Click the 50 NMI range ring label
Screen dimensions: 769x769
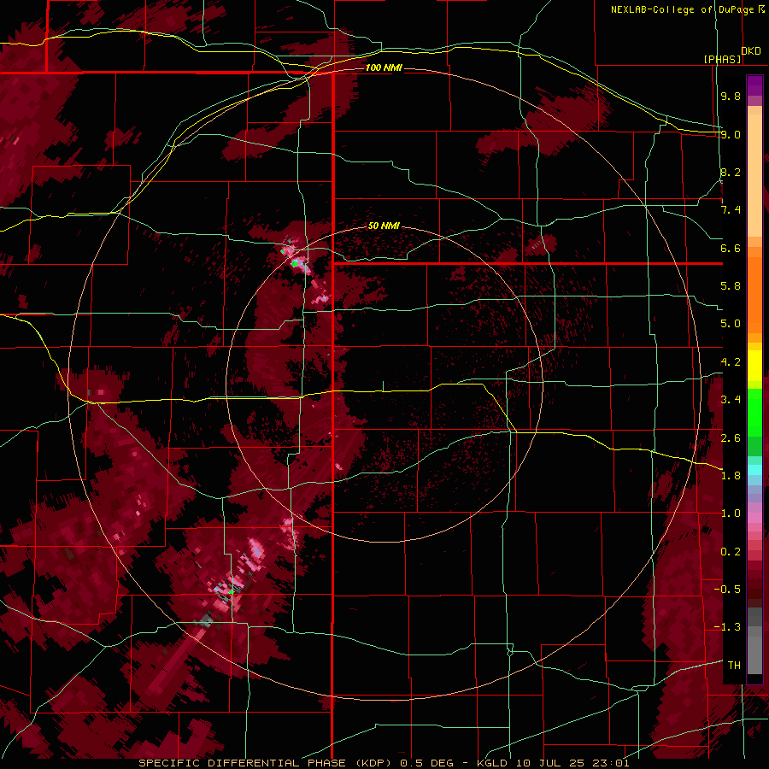coord(384,226)
